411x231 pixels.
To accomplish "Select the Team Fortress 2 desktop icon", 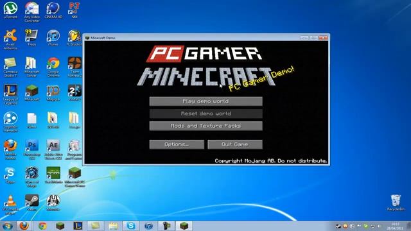I will click(74, 67).
